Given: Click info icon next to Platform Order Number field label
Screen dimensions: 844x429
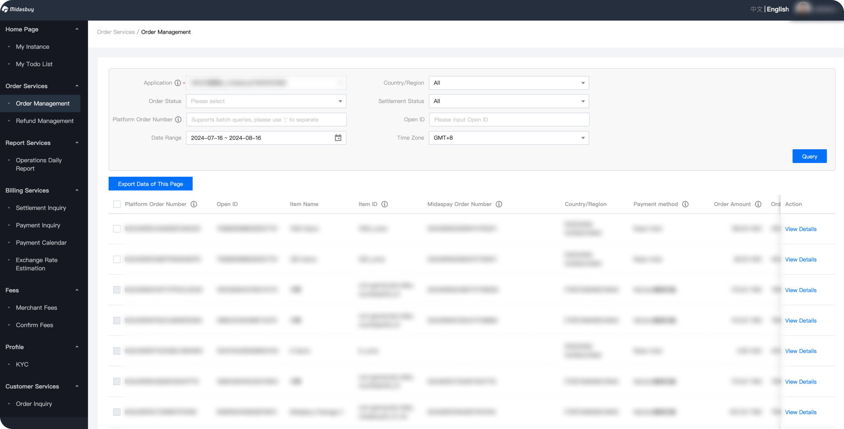Looking at the screenshot, I should [x=178, y=120].
